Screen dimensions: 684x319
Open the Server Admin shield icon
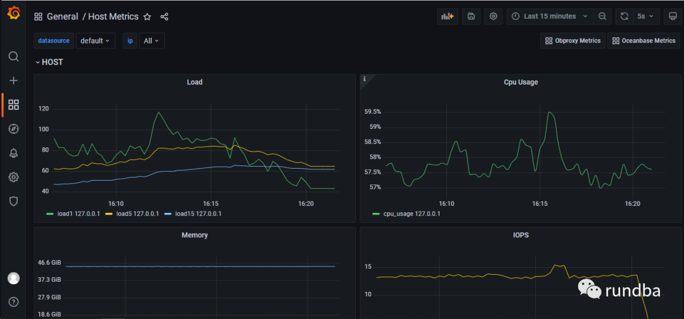click(13, 201)
